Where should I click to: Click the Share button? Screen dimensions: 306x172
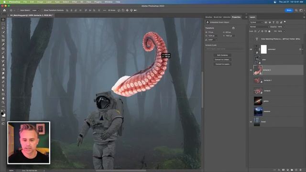pos(289,10)
